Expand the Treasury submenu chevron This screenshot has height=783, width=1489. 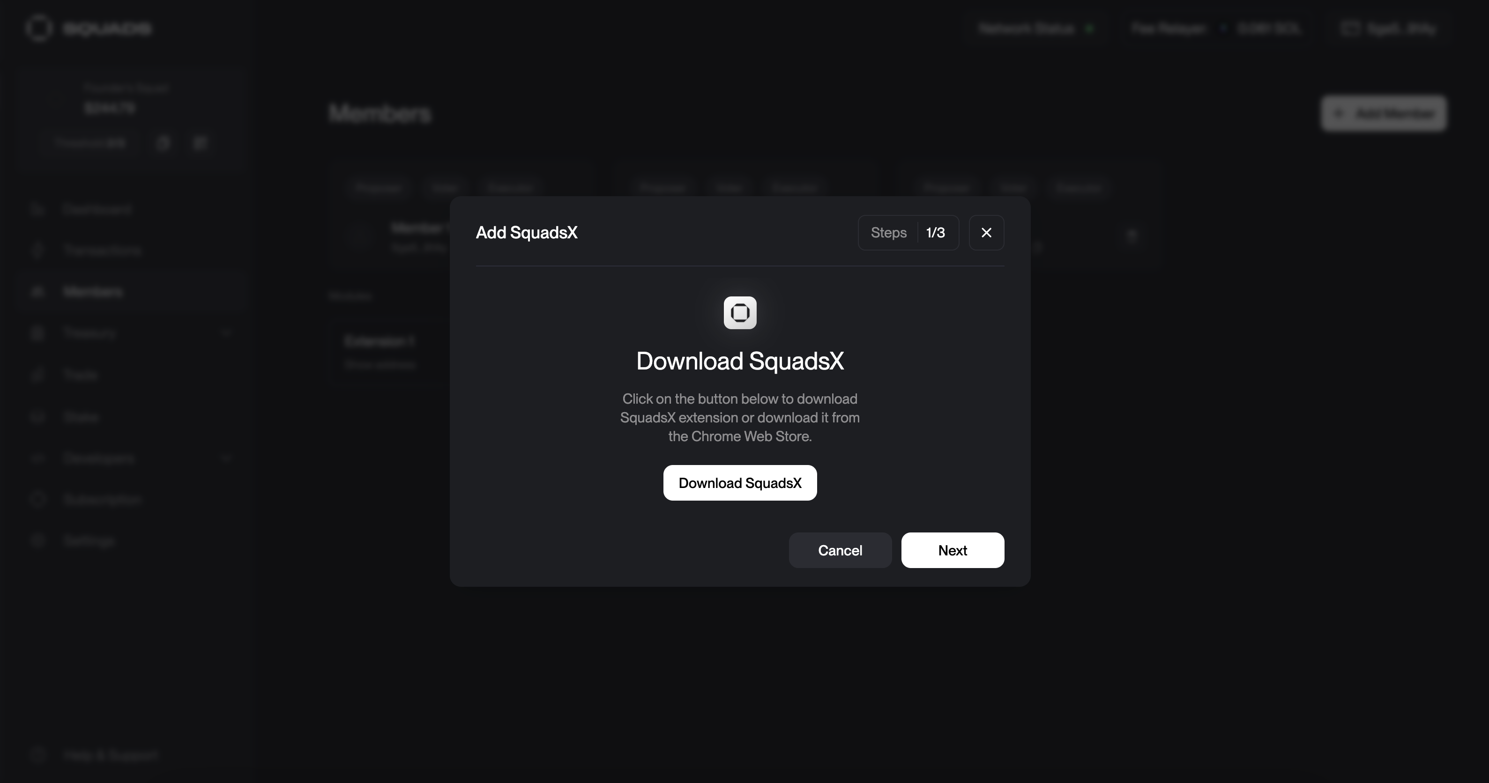(x=226, y=333)
